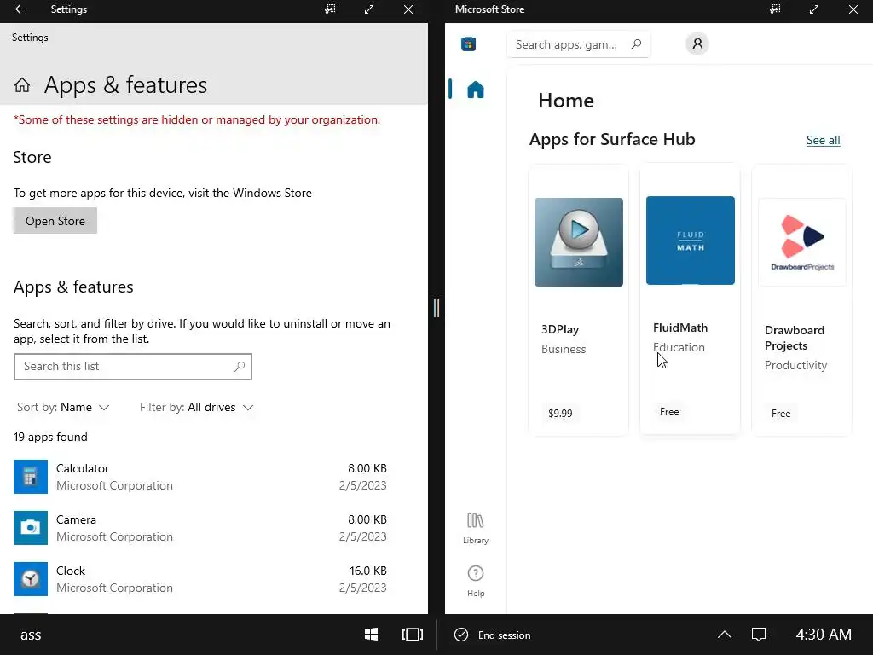Viewport: 873px width, 655px height.
Task: Click the split divider handle between windows
Action: [436, 307]
